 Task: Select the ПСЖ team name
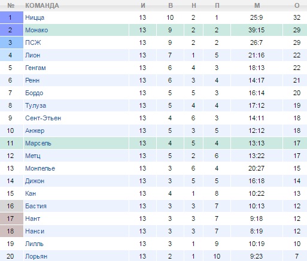tap(33, 43)
